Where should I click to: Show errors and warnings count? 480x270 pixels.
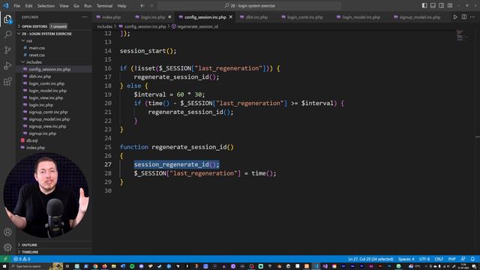coord(22,259)
